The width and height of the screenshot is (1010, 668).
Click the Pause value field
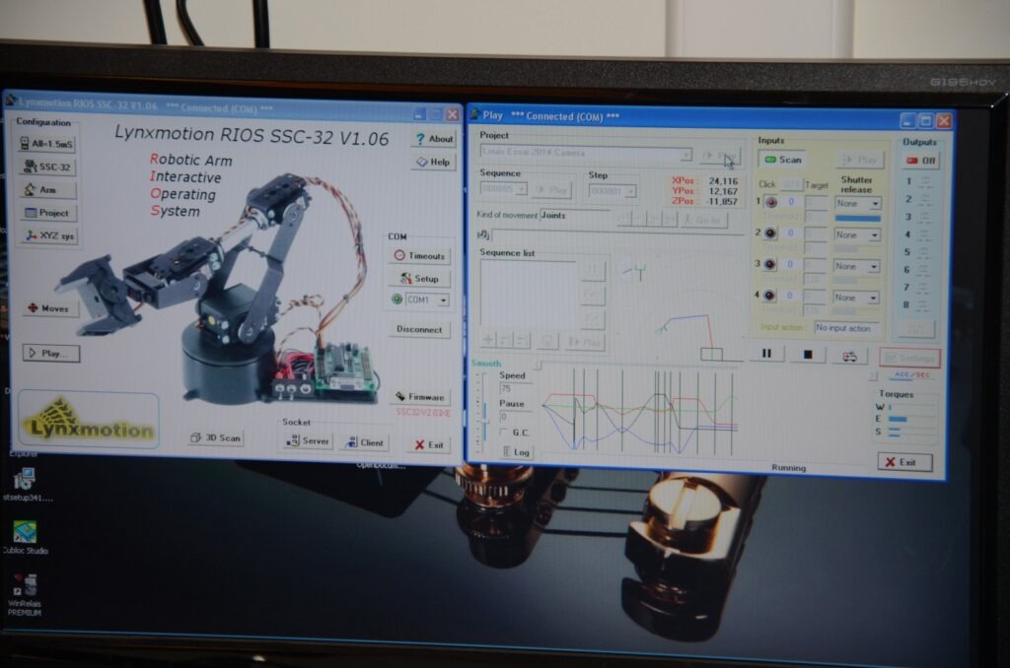tap(515, 417)
